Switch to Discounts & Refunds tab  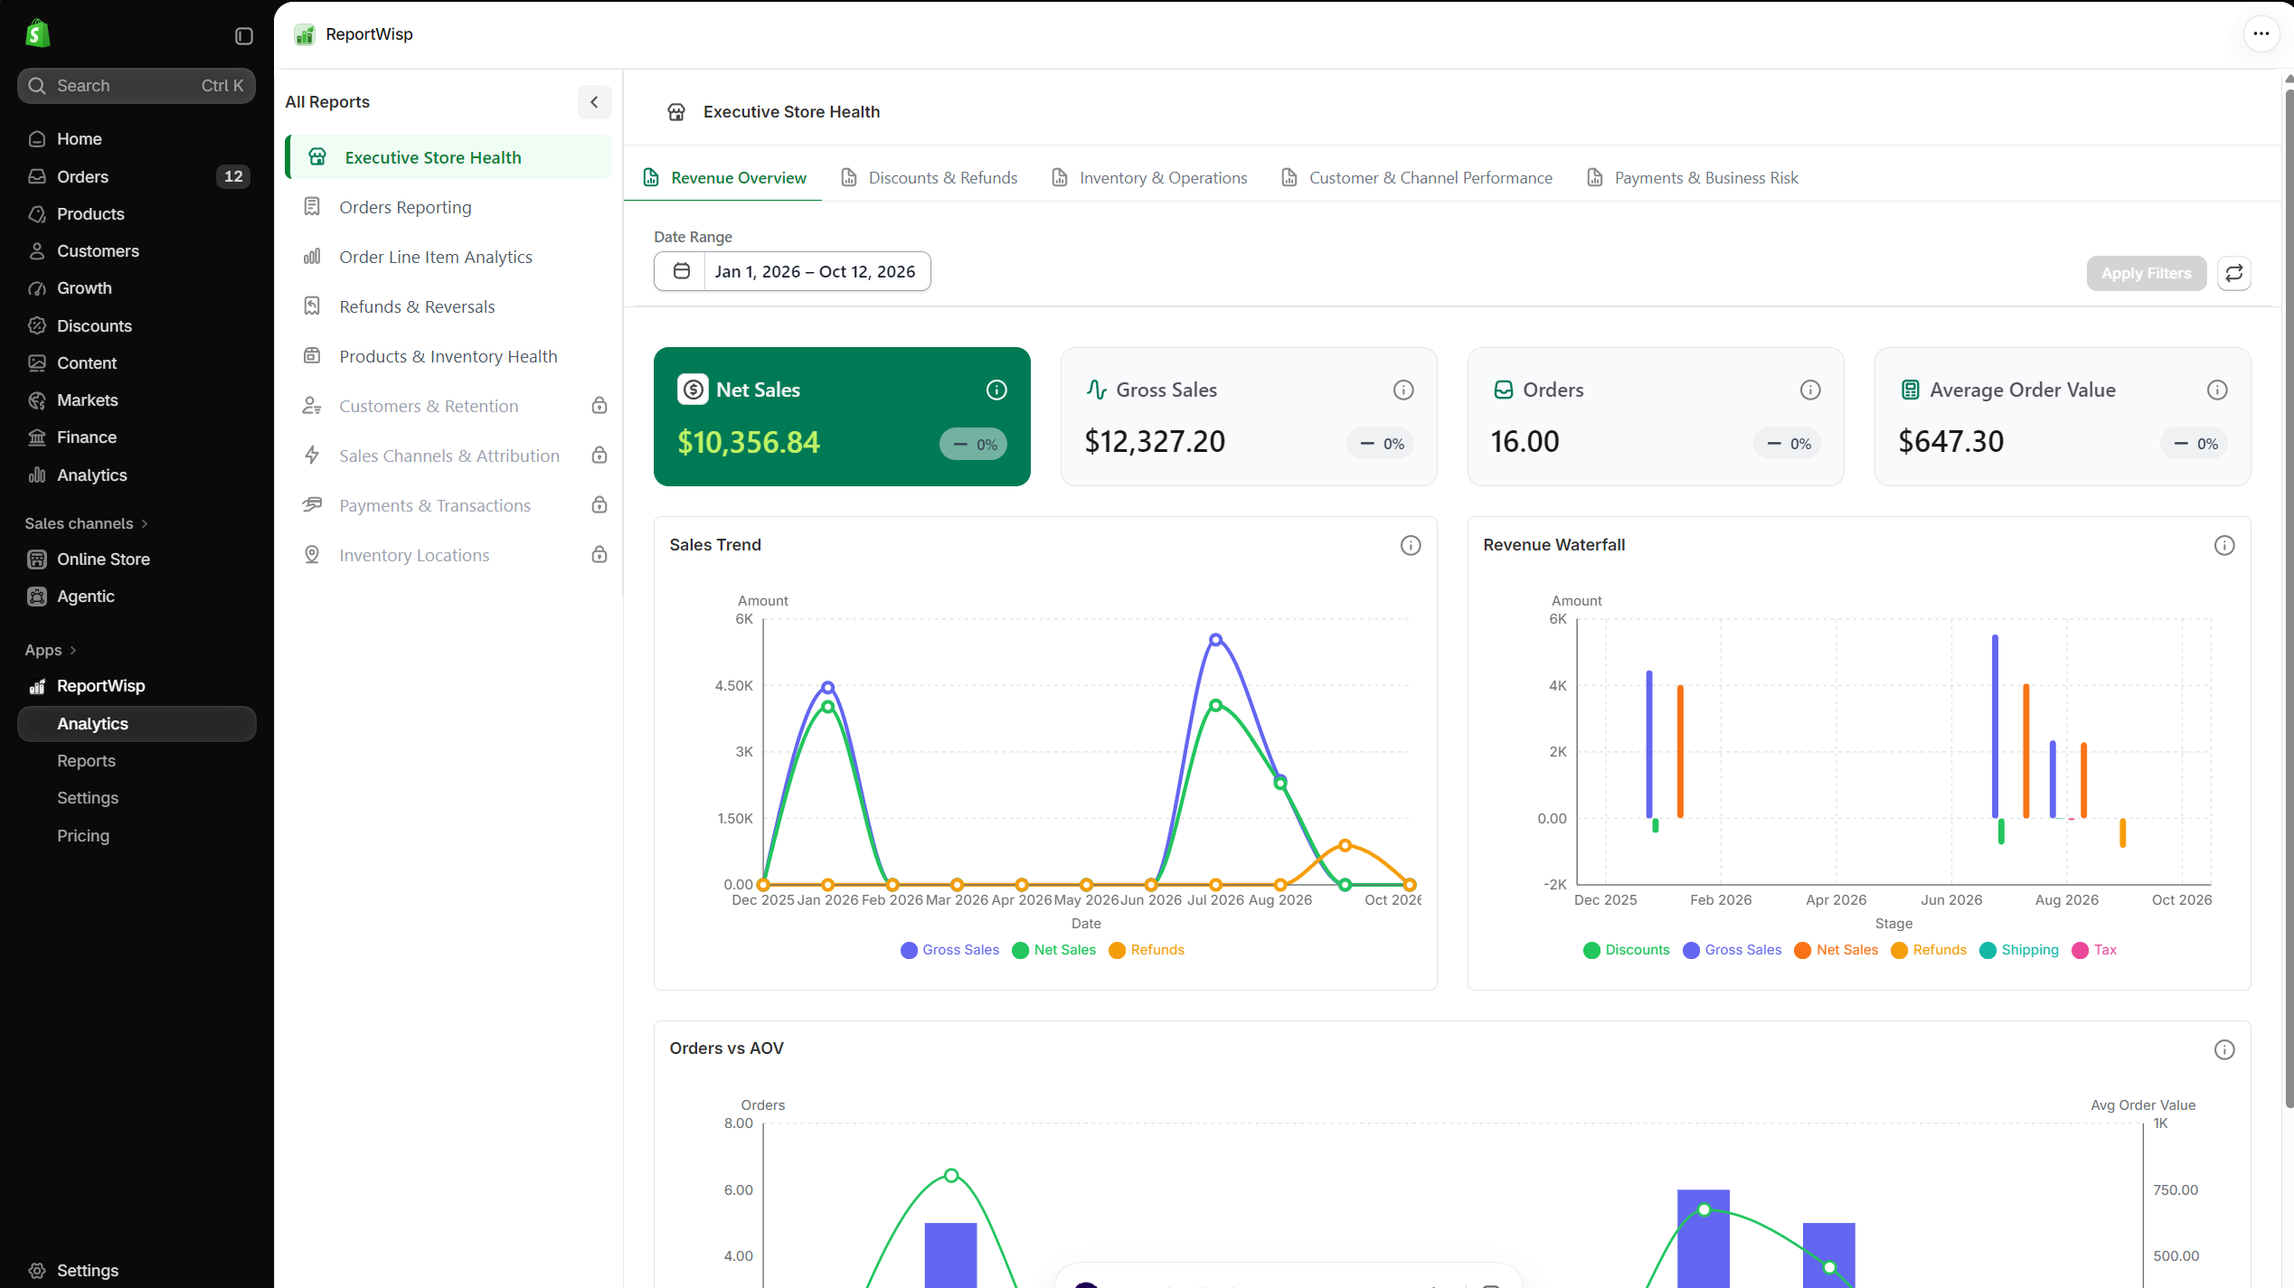[929, 178]
